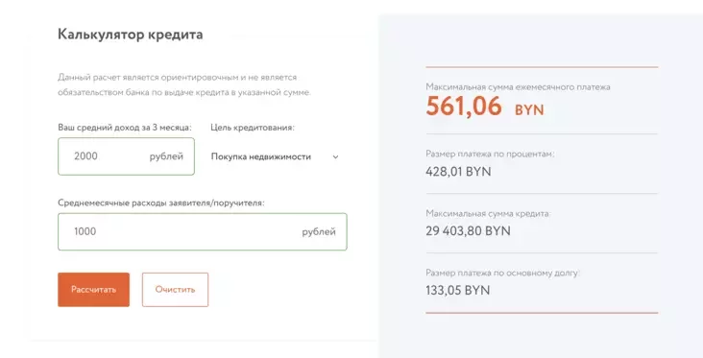Image resolution: width=703 pixels, height=358 pixels.
Task: Click the Максимальная сумма кредита label
Action: 488,213
